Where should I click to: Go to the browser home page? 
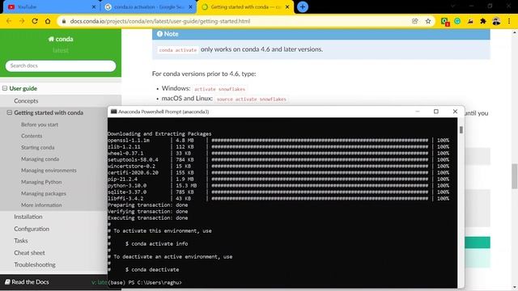pos(48,21)
